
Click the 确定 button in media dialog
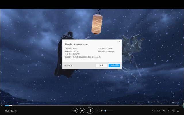click(x=101, y=65)
